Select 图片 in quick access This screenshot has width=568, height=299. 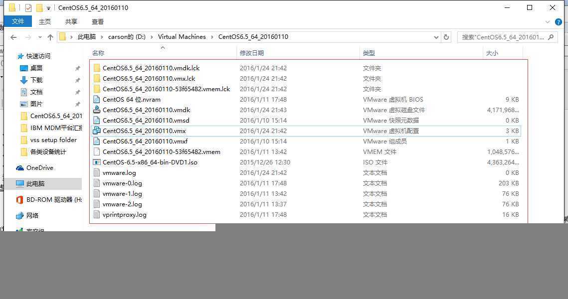tap(36, 104)
